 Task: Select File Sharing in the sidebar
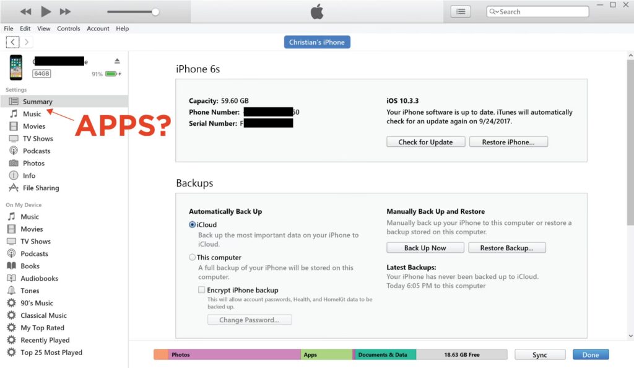(41, 188)
